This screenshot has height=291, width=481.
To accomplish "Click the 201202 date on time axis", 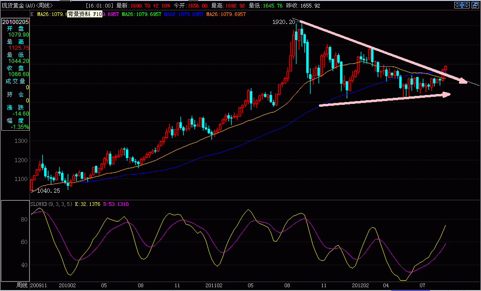I will tap(360, 285).
